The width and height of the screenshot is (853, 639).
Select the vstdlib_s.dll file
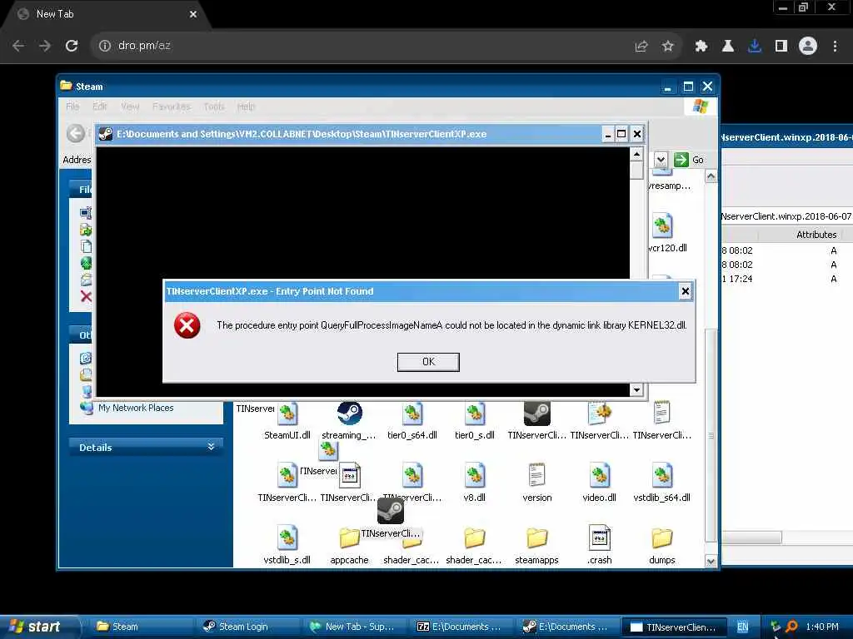287,545
